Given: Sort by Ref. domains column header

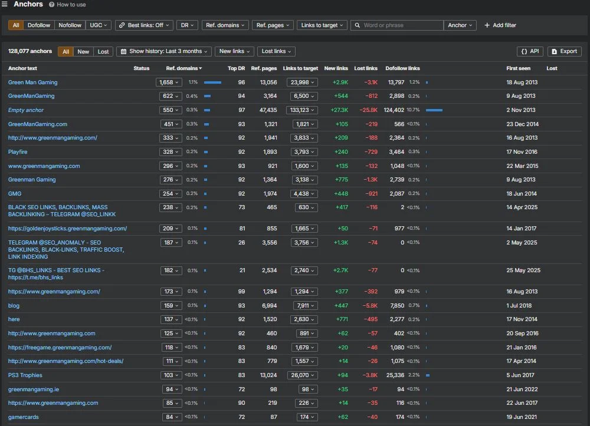Looking at the screenshot, I should [184, 68].
